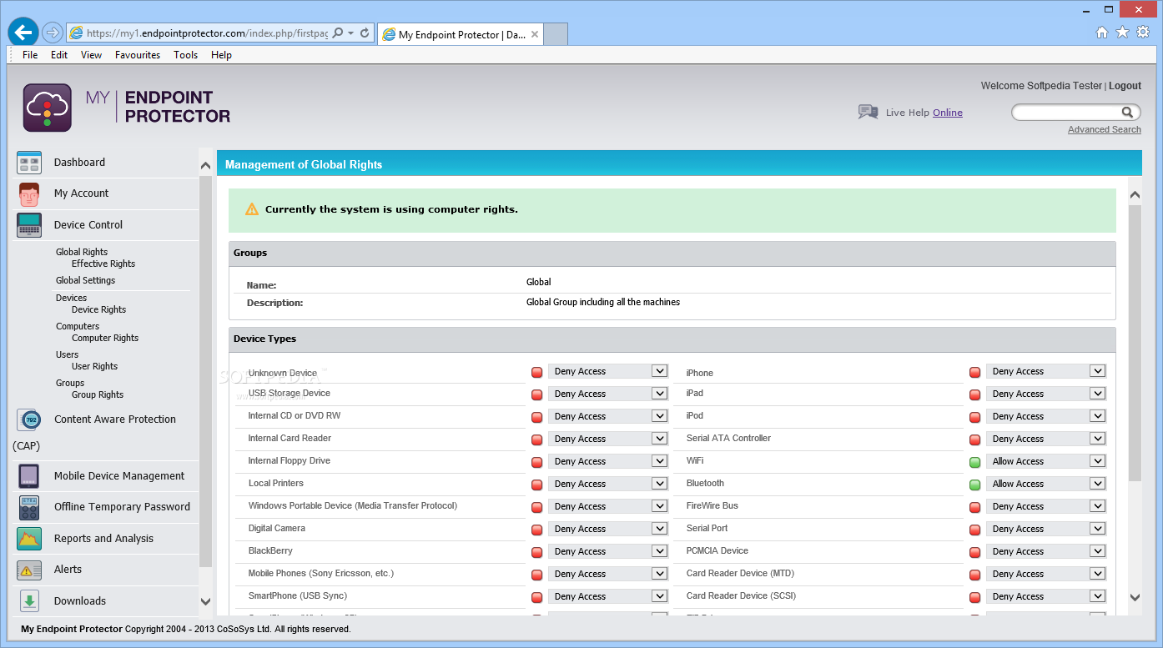Screen dimensions: 1163x648
Task: Open Global Settings in sidebar
Action: (x=86, y=280)
